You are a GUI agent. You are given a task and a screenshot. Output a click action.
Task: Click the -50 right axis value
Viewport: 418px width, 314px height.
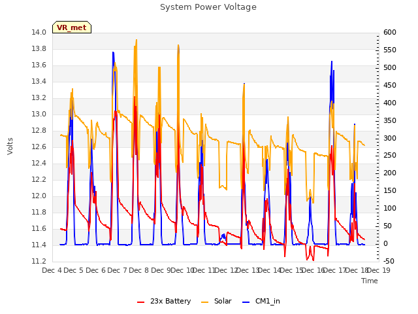point(389,261)
